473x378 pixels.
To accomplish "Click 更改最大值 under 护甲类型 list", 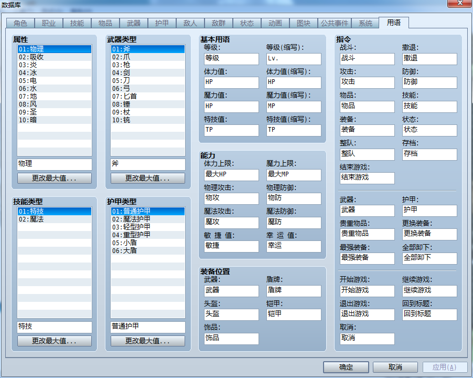I will [148, 341].
